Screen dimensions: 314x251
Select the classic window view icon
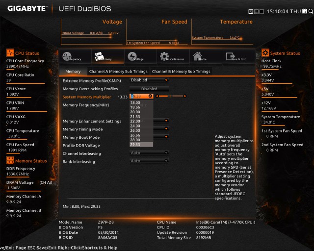coord(262,12)
